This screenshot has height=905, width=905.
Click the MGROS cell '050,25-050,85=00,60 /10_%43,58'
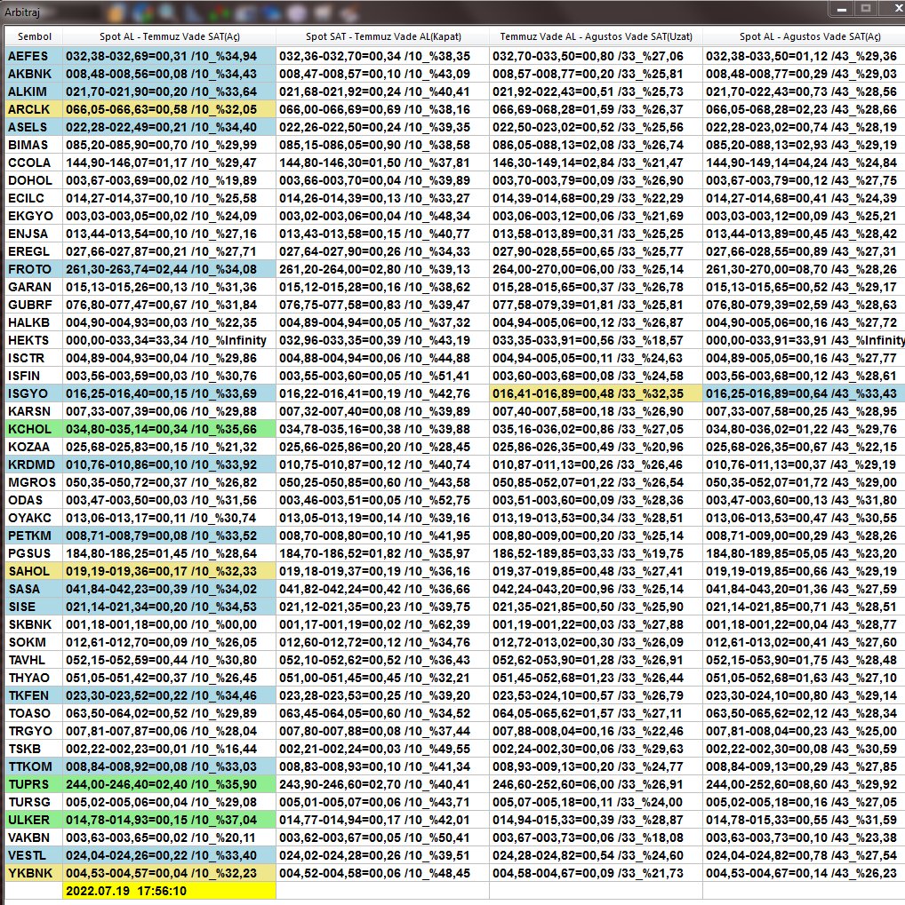(382, 482)
